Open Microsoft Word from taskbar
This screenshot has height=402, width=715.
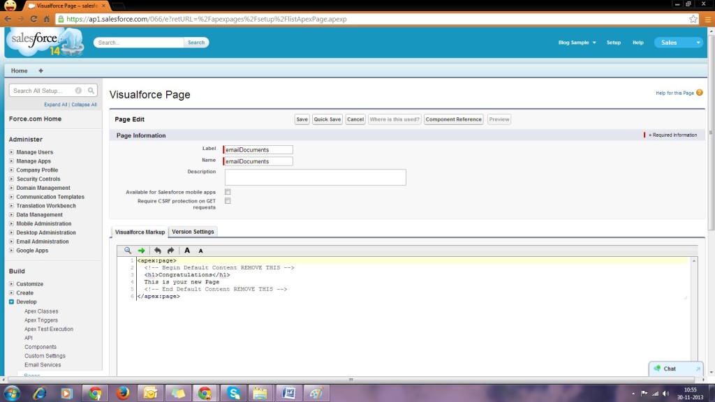pos(288,393)
